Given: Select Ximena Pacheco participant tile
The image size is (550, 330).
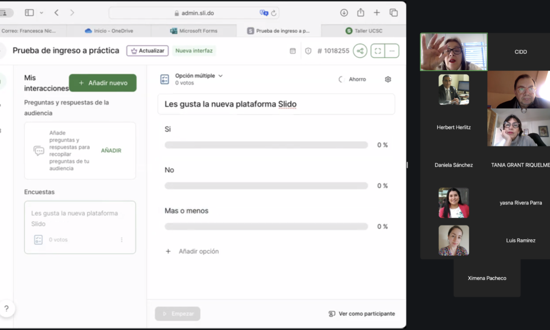Looking at the screenshot, I should (487, 278).
